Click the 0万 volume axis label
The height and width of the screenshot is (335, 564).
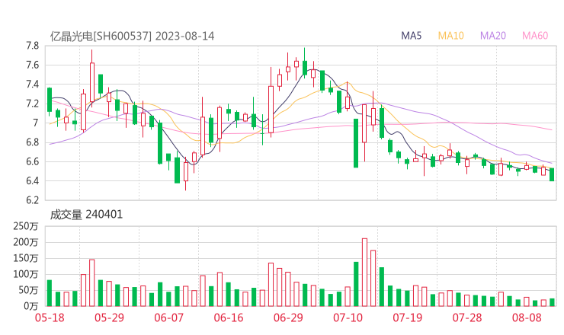31,306
